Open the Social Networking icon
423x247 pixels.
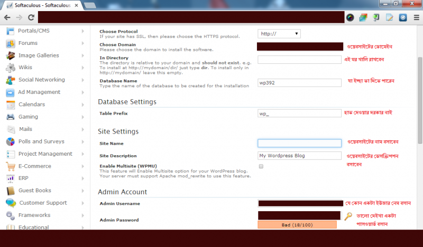coord(10,80)
